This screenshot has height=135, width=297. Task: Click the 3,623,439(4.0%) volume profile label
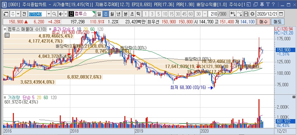tap(37, 82)
